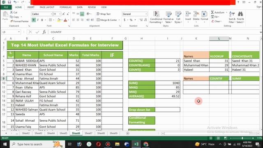Toggle Wrap Text
Screen dimensions: 263x148
tap(104, 14)
